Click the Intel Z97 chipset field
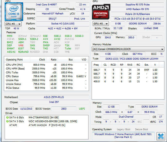This screenshot has height=142, width=167. click(x=54, y=102)
